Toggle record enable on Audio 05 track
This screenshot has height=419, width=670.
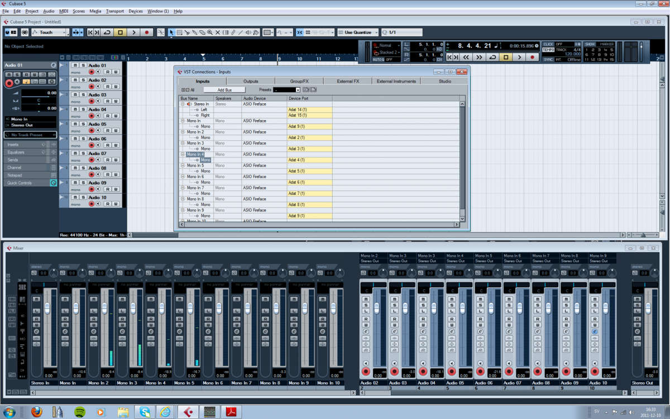92,131
